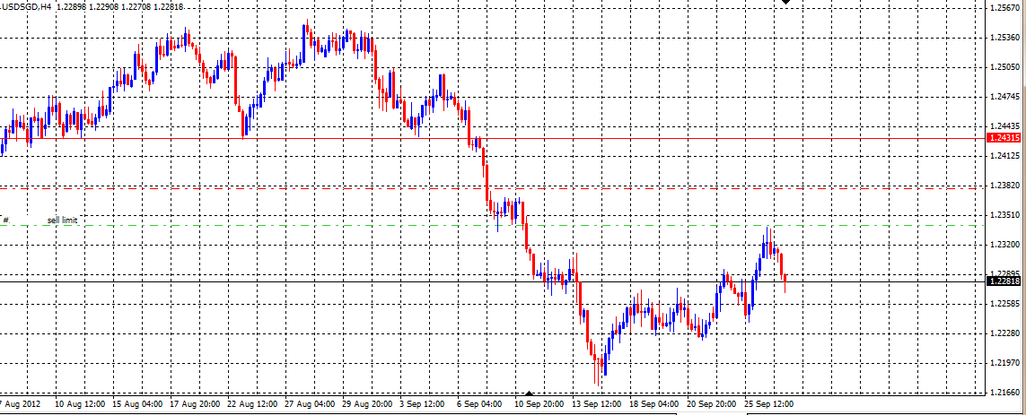This screenshot has width=1026, height=415.
Task: Click the 1.23510 price scale label
Action: coord(1005,215)
